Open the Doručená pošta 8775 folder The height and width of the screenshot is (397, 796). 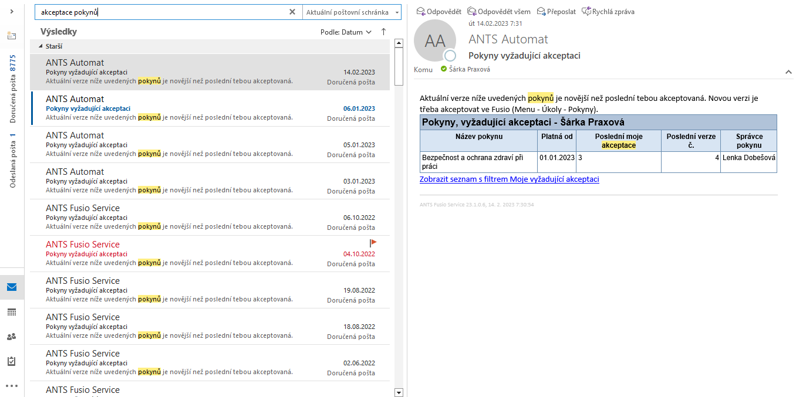[12, 89]
